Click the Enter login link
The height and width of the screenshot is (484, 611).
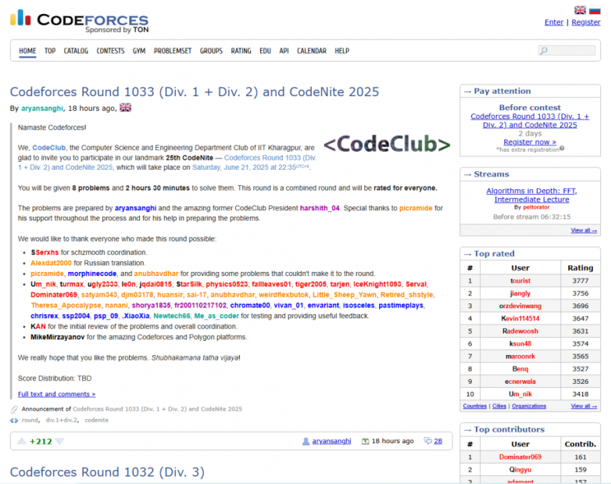(554, 22)
